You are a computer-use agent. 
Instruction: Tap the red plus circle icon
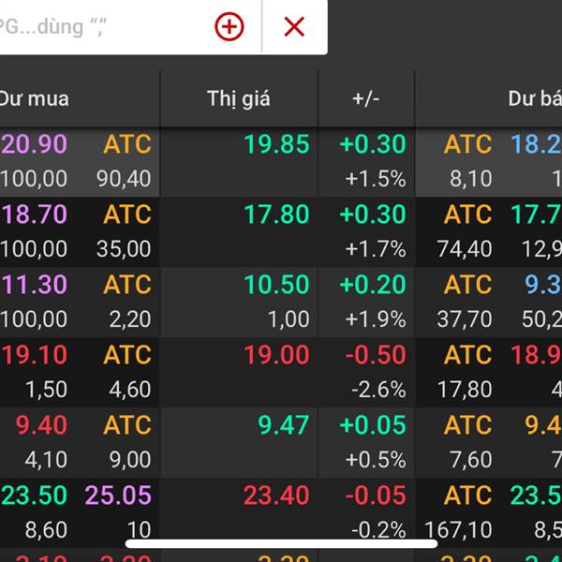[x=229, y=26]
